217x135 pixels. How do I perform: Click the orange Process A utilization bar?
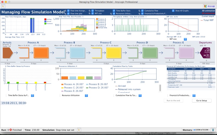coord(65,78)
